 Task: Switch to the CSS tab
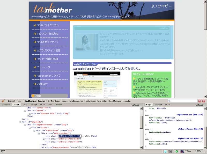25,105
